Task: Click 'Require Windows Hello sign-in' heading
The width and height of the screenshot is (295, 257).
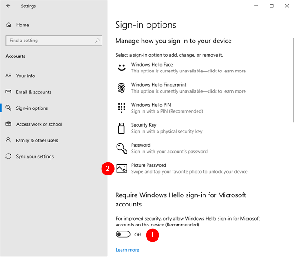Action: tap(181, 200)
